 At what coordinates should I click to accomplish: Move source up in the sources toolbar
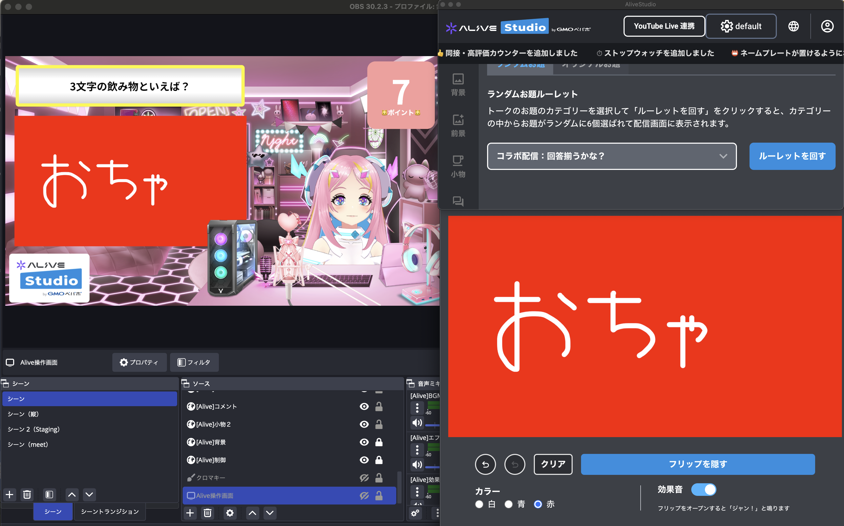[x=253, y=513]
